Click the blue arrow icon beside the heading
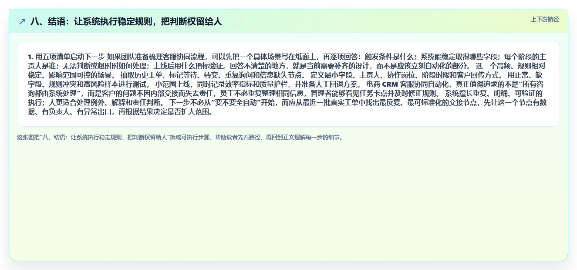 pyautogui.click(x=22, y=21)
